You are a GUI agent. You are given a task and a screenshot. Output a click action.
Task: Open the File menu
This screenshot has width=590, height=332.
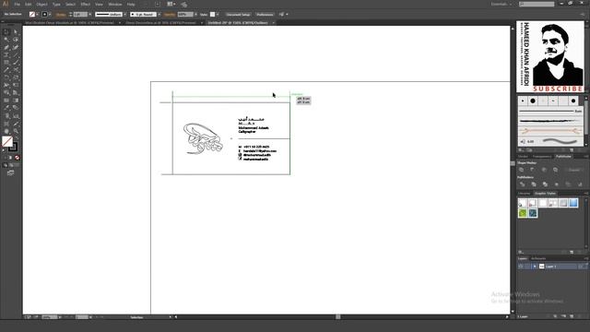pyautogui.click(x=17, y=4)
